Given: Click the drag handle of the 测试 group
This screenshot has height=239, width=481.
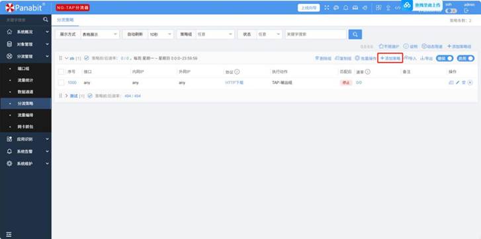Looking at the screenshot, I should click(60, 96).
